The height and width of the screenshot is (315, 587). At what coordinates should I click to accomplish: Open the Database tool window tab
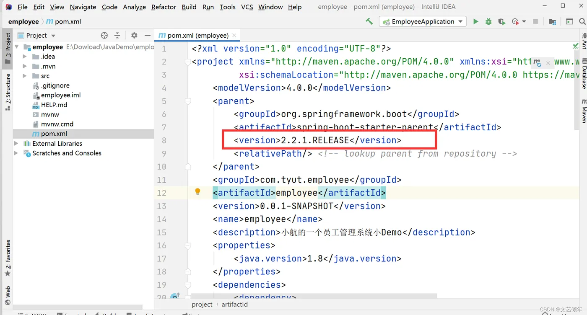pyautogui.click(x=584, y=73)
